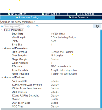Click the Parity parameter label

point(15,41)
